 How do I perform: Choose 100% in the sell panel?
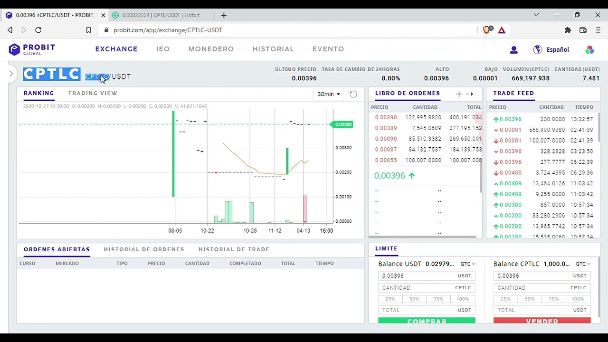point(578,299)
